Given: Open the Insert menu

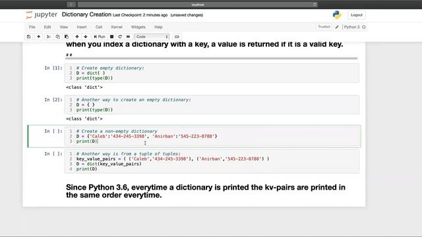Looking at the screenshot, I should (82, 27).
